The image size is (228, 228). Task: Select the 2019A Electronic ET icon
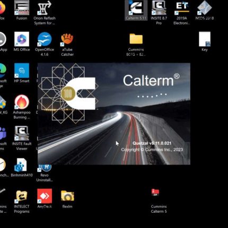[x=182, y=12]
